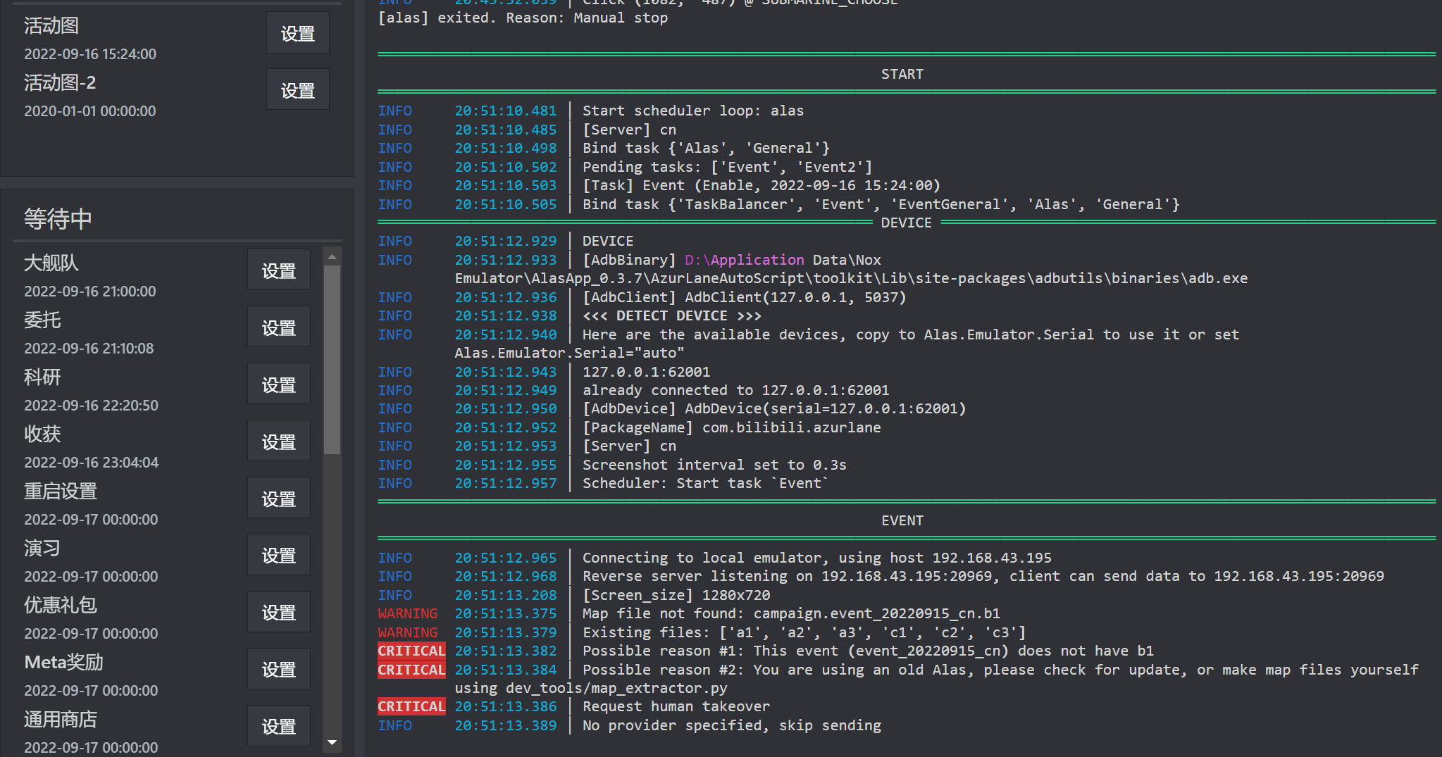Open settings for the 活动图-2 task
The height and width of the screenshot is (757, 1442).
[x=297, y=89]
